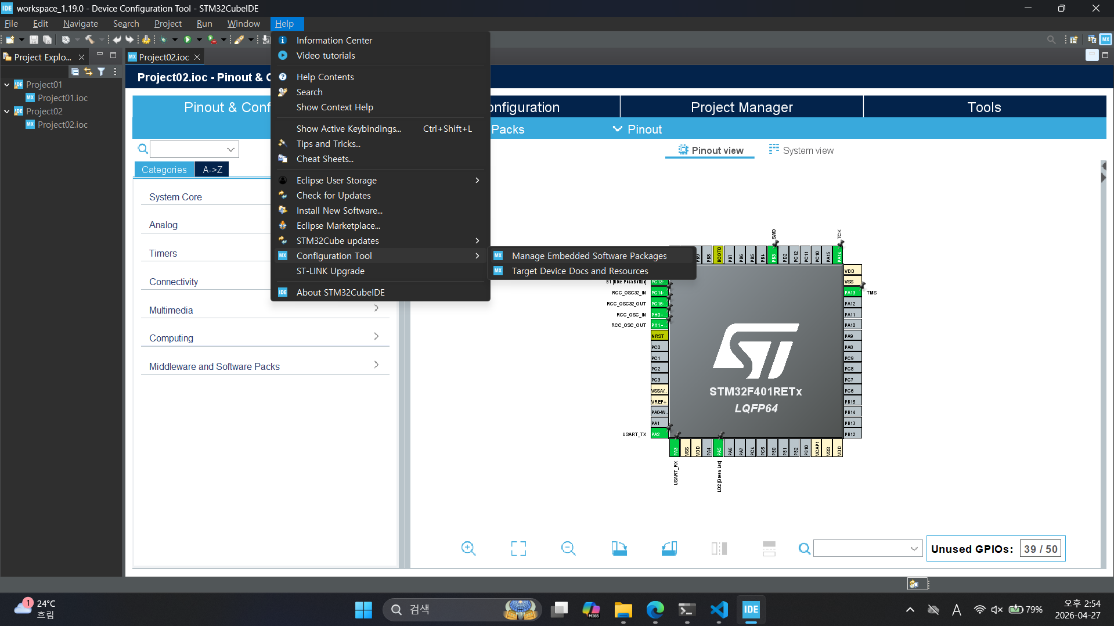Screen dimensions: 1114x626
Task: Click the hammer Build icon
Action: (x=89, y=39)
